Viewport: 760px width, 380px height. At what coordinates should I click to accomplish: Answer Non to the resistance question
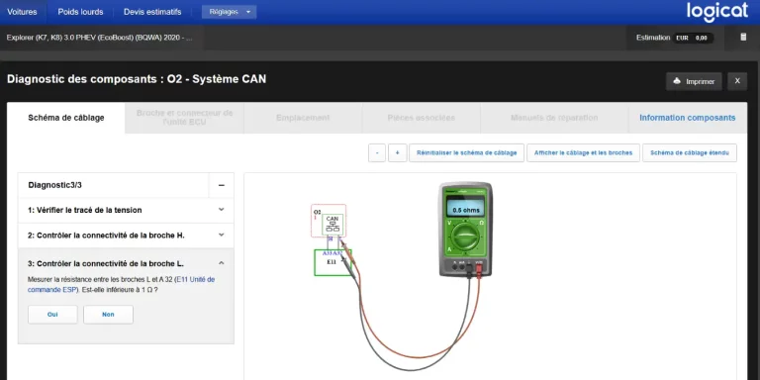click(x=108, y=315)
